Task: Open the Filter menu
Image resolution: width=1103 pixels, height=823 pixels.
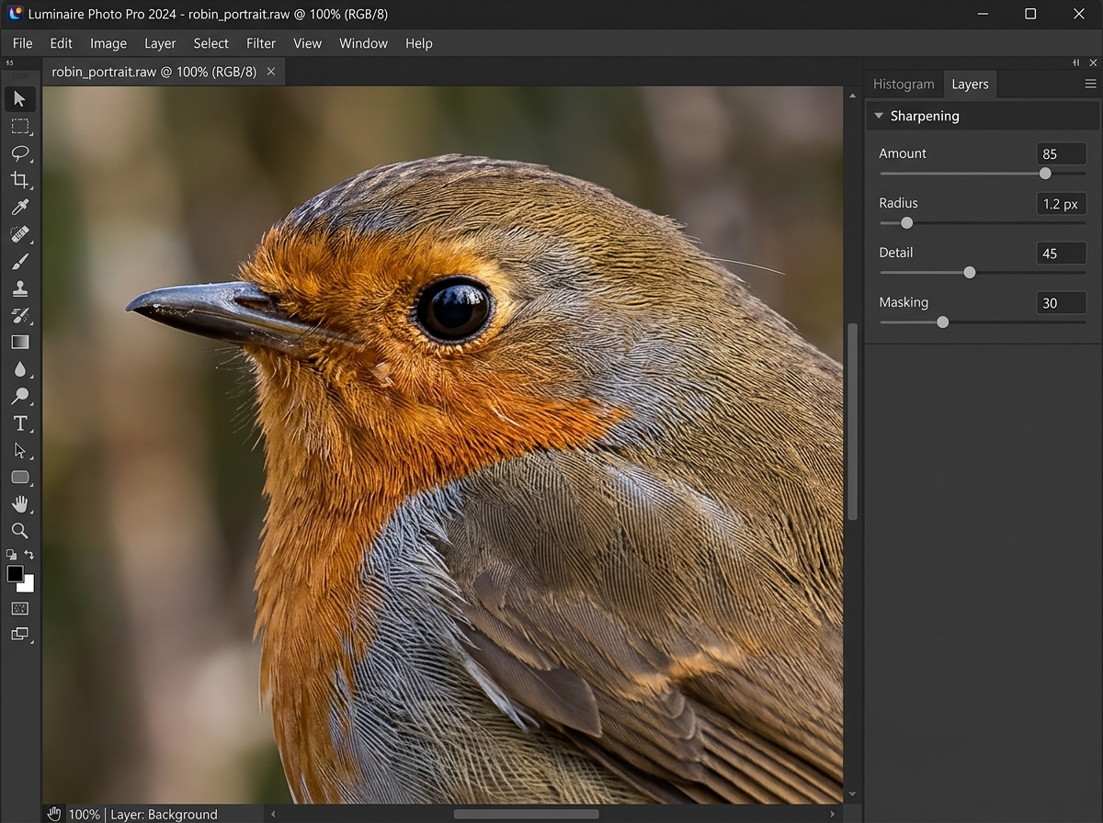Action: coord(261,43)
